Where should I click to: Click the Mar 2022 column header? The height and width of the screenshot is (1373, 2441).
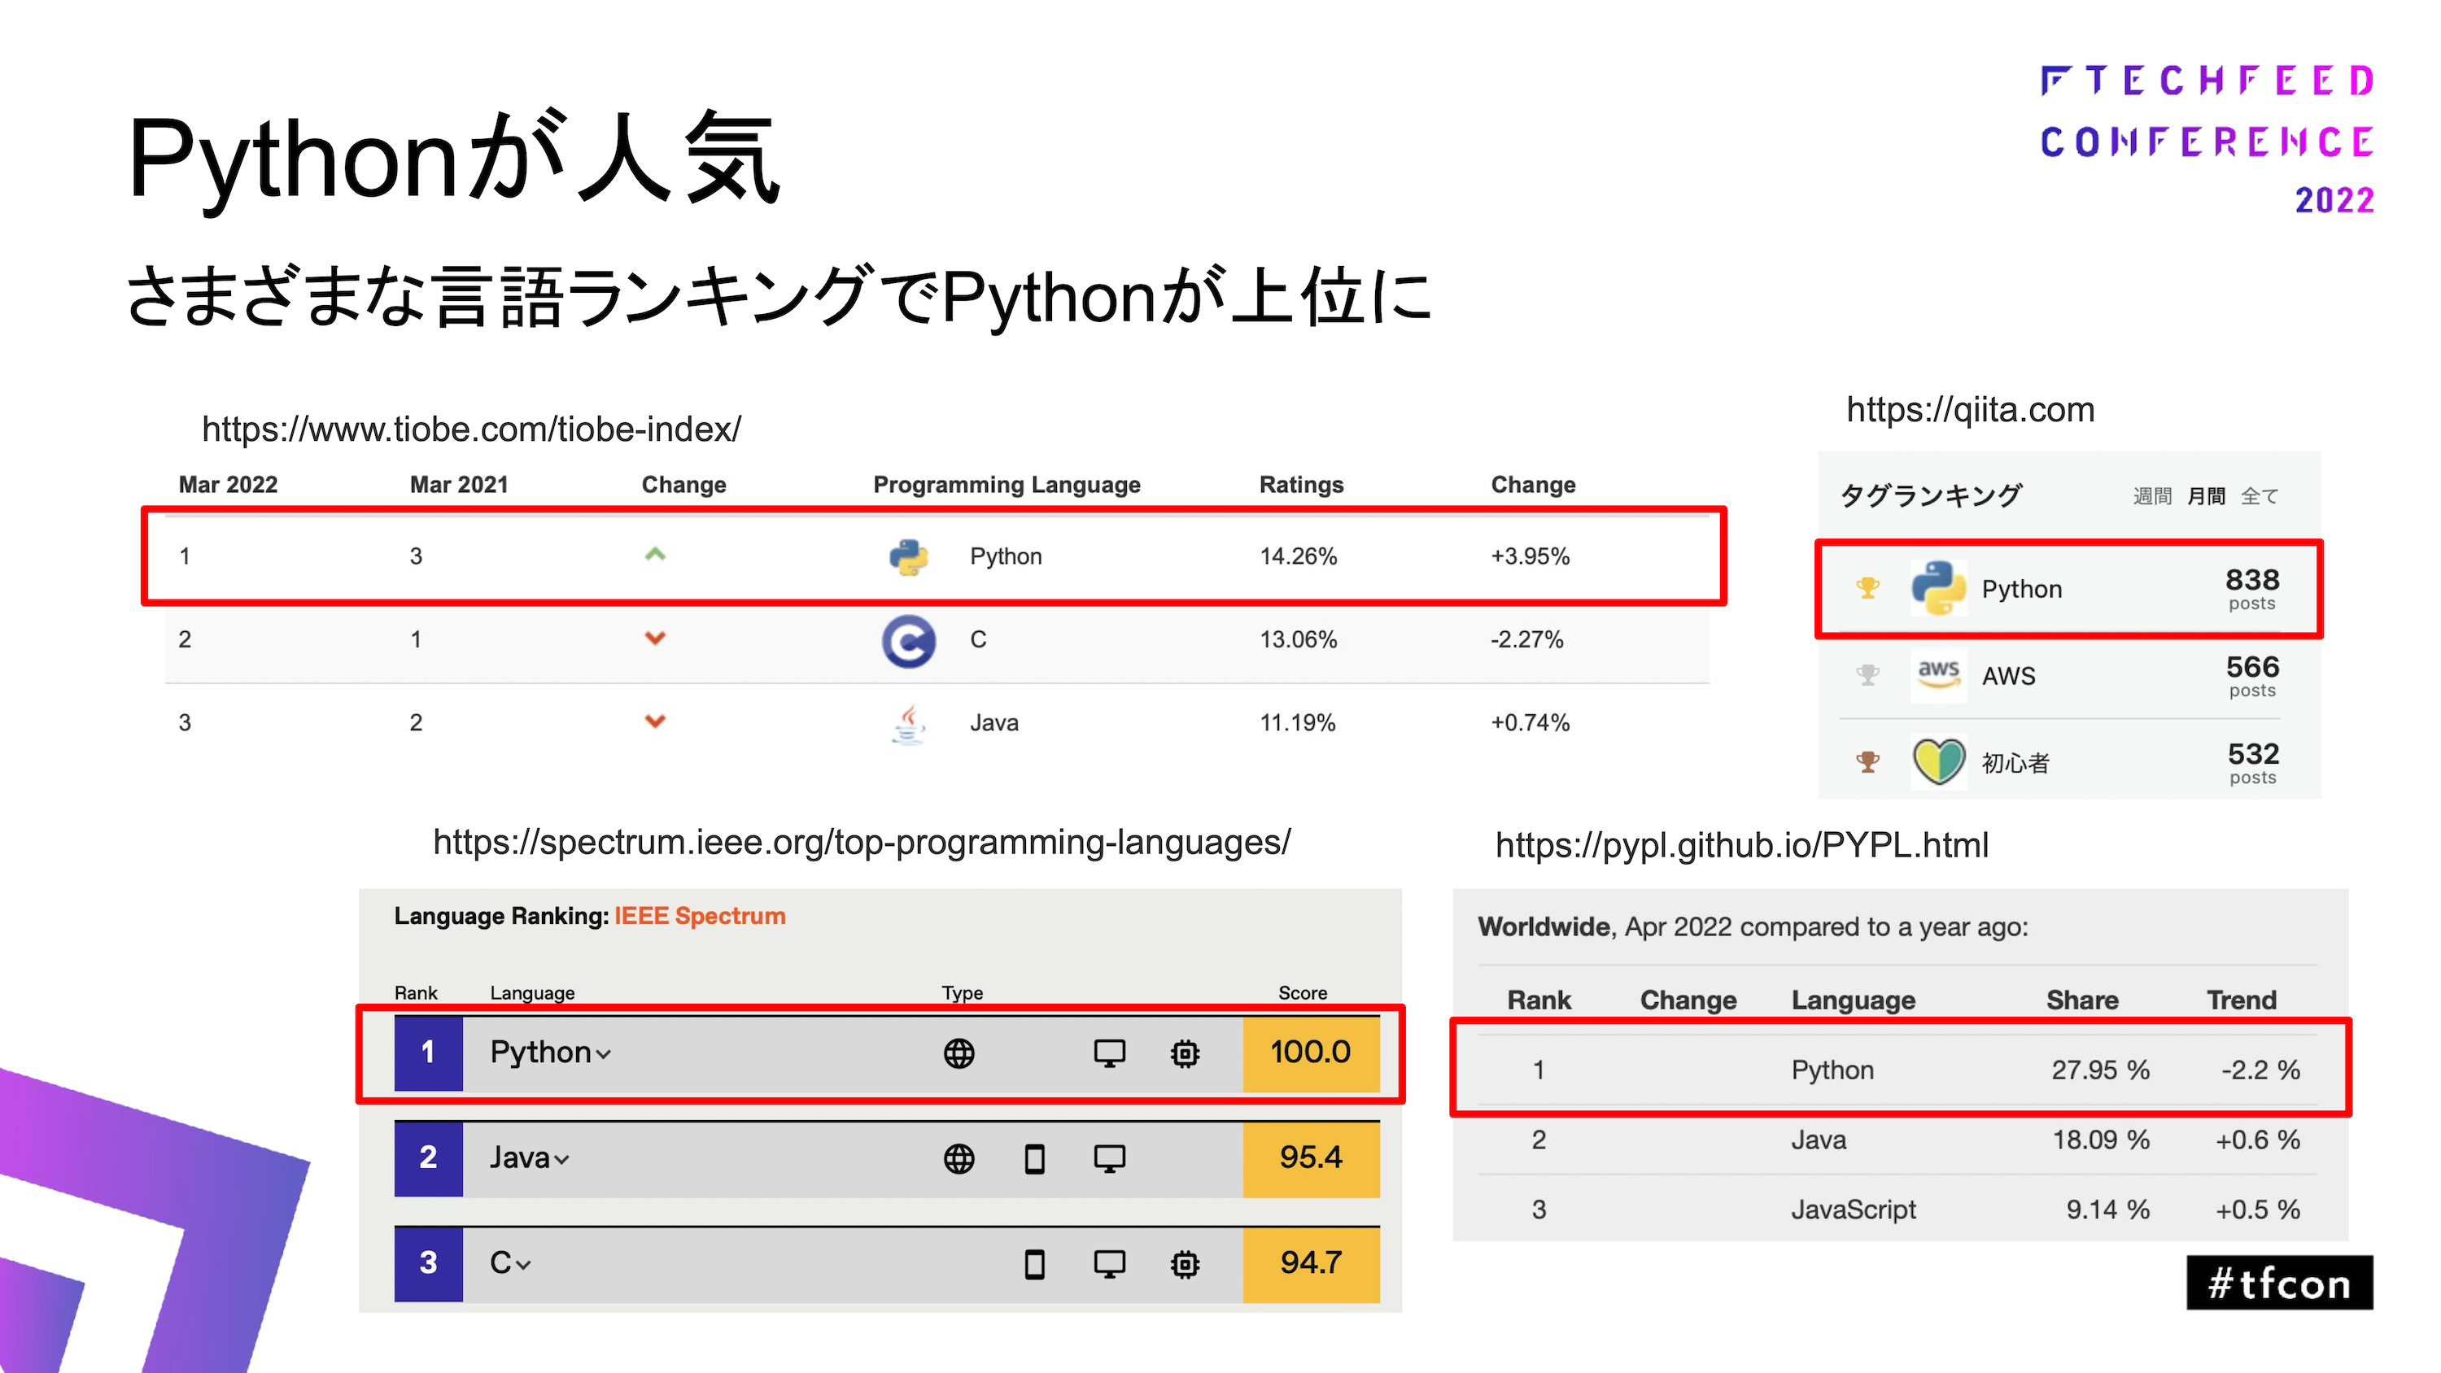228,485
